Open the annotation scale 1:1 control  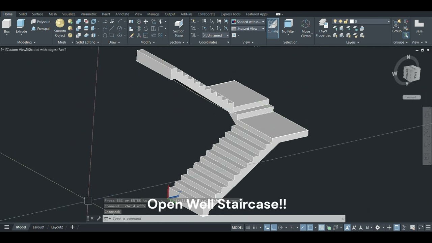pos(369,227)
